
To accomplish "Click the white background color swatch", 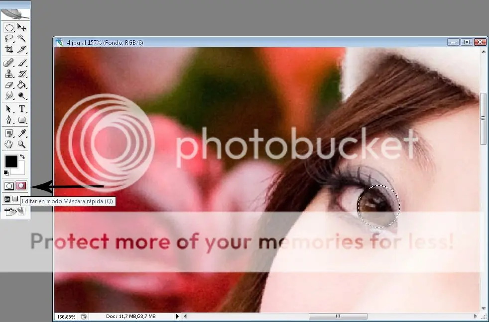I will point(20,170).
